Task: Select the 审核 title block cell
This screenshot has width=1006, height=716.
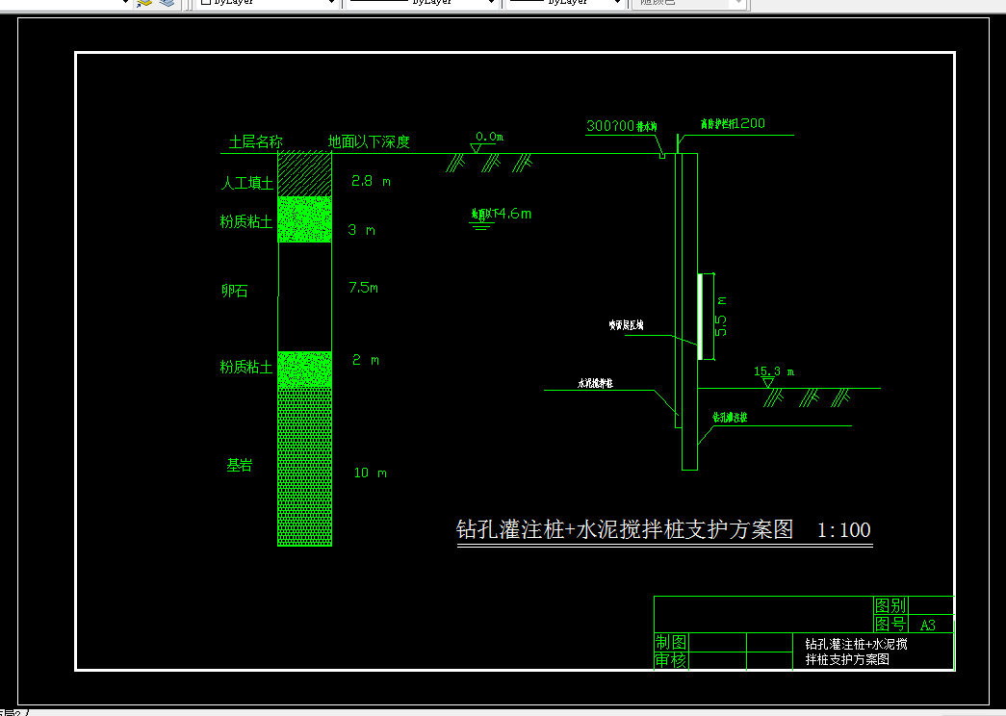Action: 671,660
